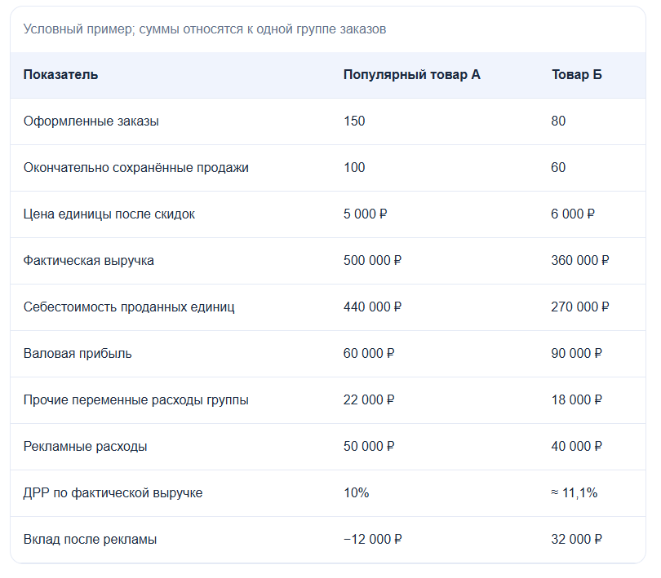
Task: Click the "270 000 ₽" cost cell
Action: tap(580, 307)
